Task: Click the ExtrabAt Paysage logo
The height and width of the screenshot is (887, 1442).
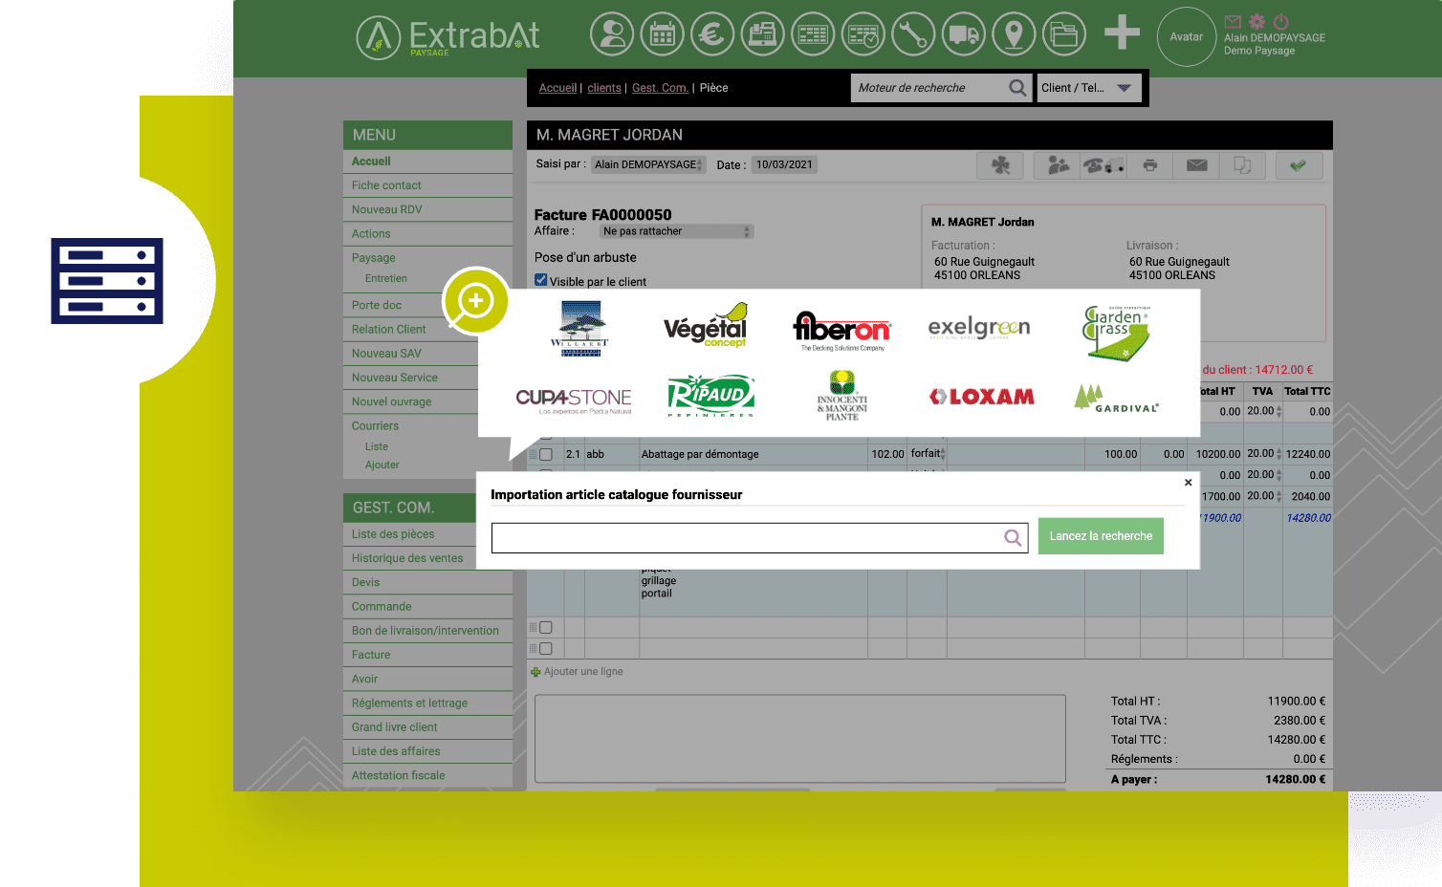Action: click(448, 36)
